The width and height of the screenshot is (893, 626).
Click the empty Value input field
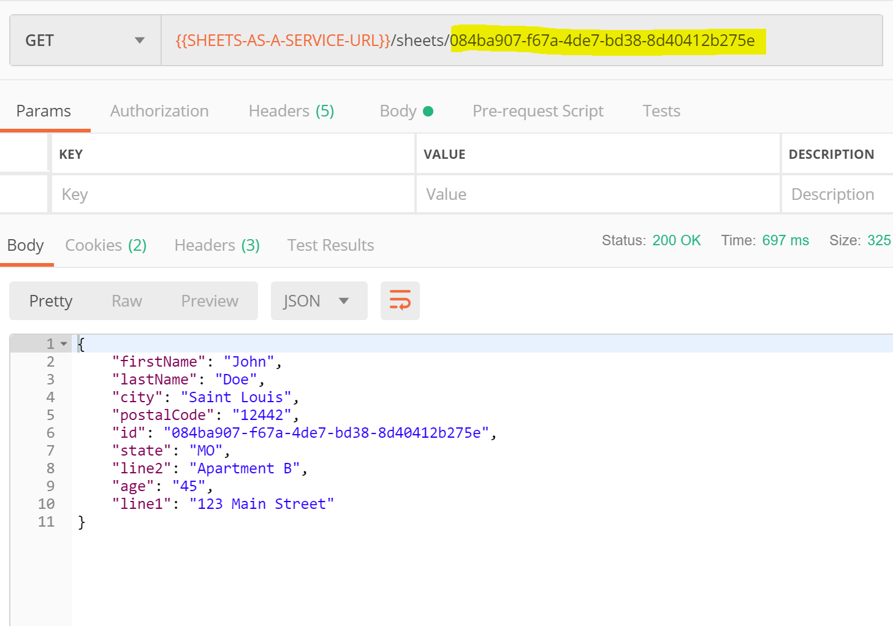coord(598,194)
